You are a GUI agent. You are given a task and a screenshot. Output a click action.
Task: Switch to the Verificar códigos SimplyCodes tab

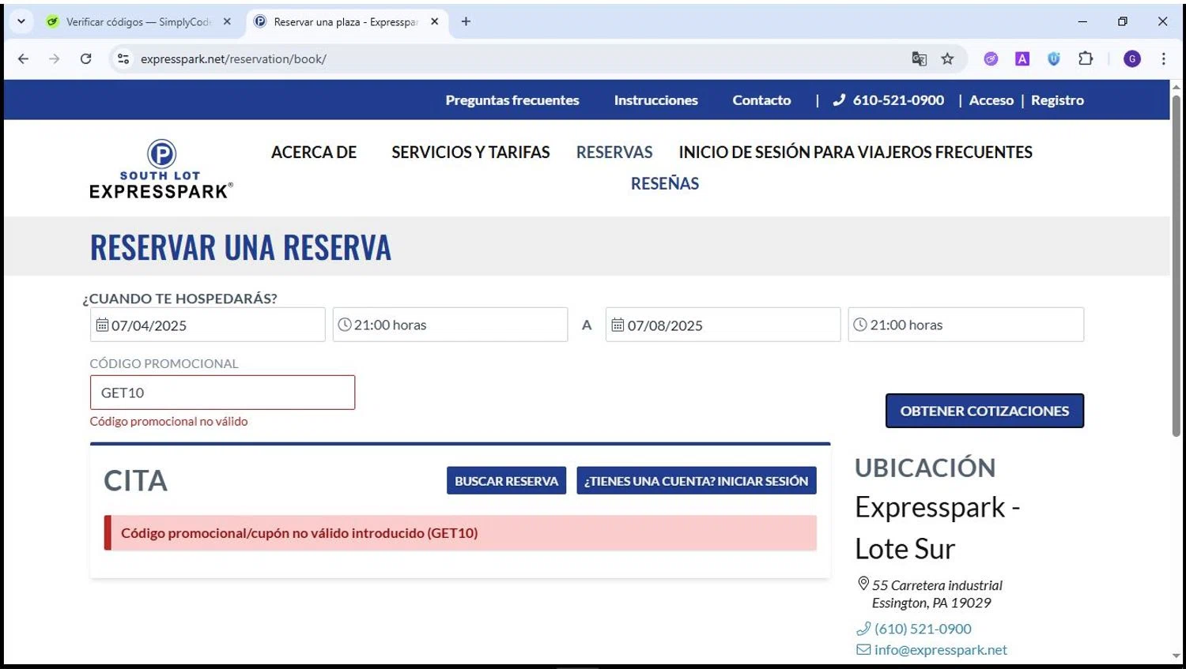[138, 22]
